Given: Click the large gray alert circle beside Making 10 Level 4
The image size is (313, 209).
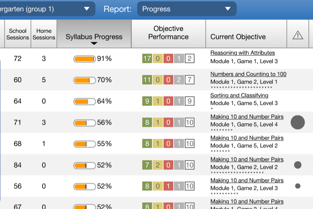Looking at the screenshot, I should click(x=298, y=122).
